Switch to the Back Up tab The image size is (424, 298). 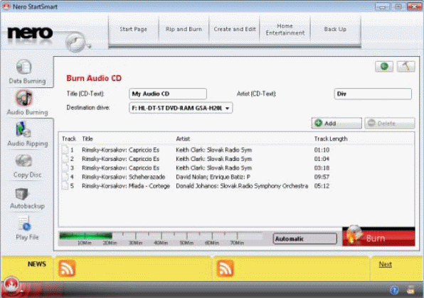tap(335, 29)
